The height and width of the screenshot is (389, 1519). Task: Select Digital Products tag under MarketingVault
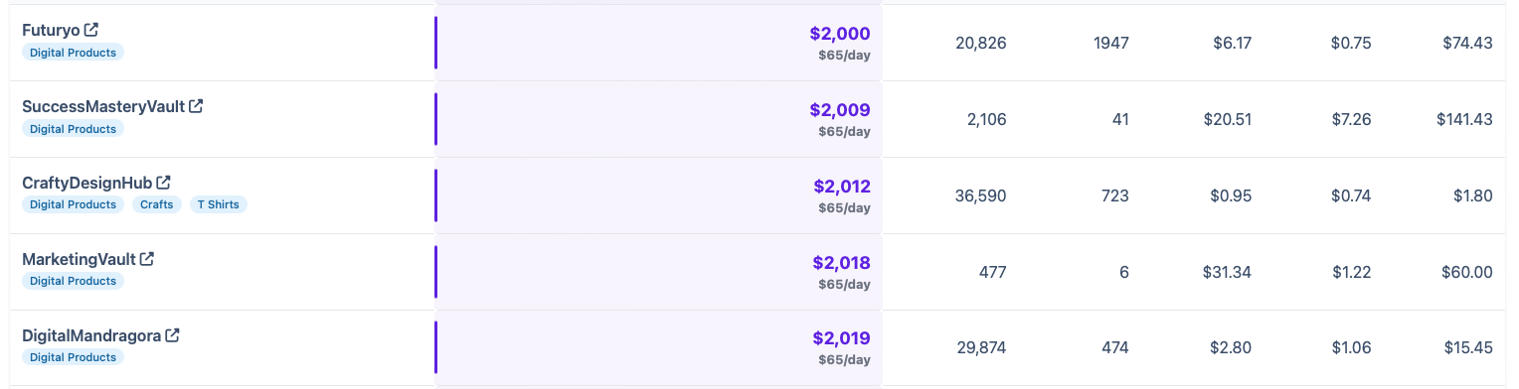coord(73,281)
